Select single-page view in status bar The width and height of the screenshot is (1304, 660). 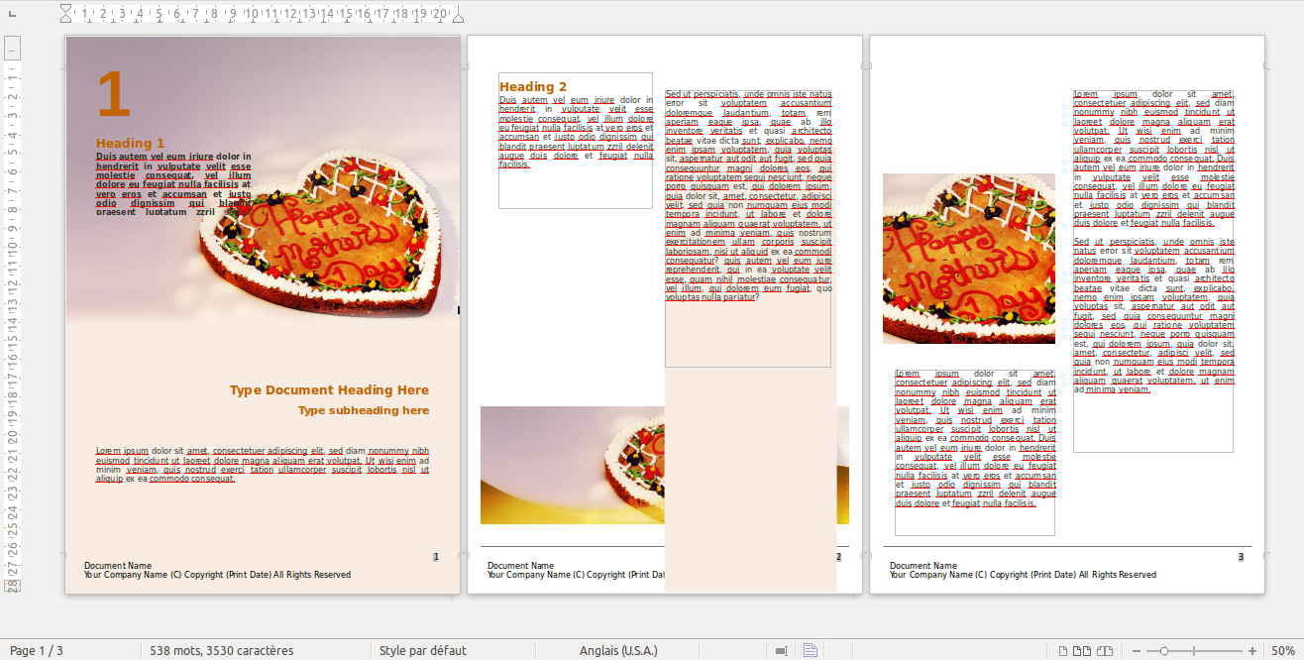point(1063,651)
